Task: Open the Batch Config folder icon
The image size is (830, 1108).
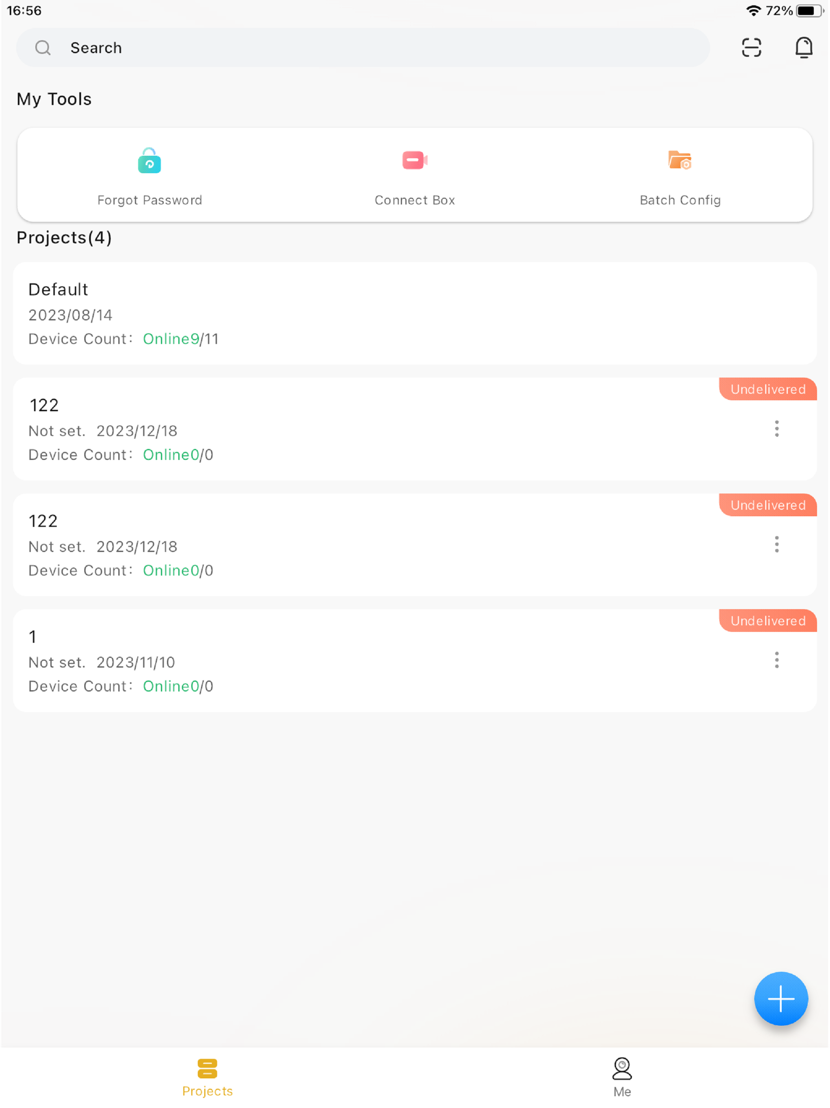Action: click(x=680, y=160)
